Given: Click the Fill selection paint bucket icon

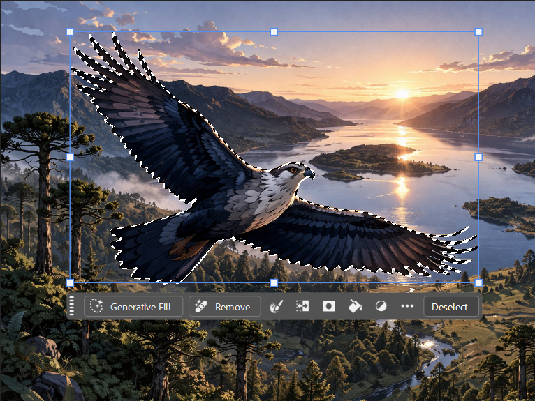Looking at the screenshot, I should 355,306.
